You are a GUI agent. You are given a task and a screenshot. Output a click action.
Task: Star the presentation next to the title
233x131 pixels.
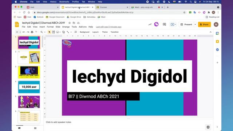[x=70, y=23]
